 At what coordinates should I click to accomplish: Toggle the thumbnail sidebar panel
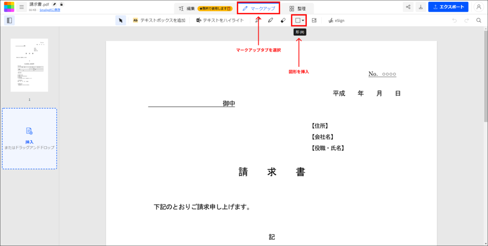click(x=10, y=20)
